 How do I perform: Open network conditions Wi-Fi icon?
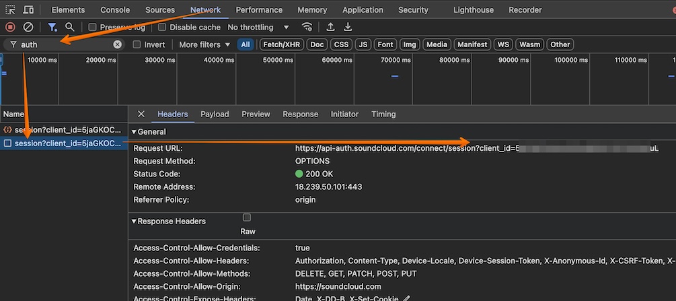tap(307, 27)
